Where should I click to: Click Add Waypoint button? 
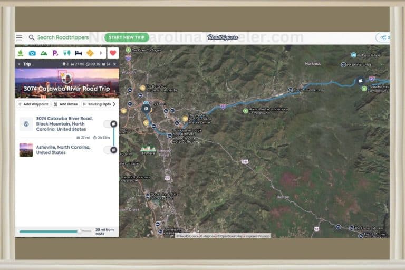pos(33,104)
